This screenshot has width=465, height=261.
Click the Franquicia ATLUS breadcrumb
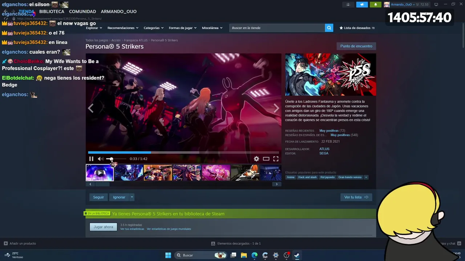click(136, 40)
